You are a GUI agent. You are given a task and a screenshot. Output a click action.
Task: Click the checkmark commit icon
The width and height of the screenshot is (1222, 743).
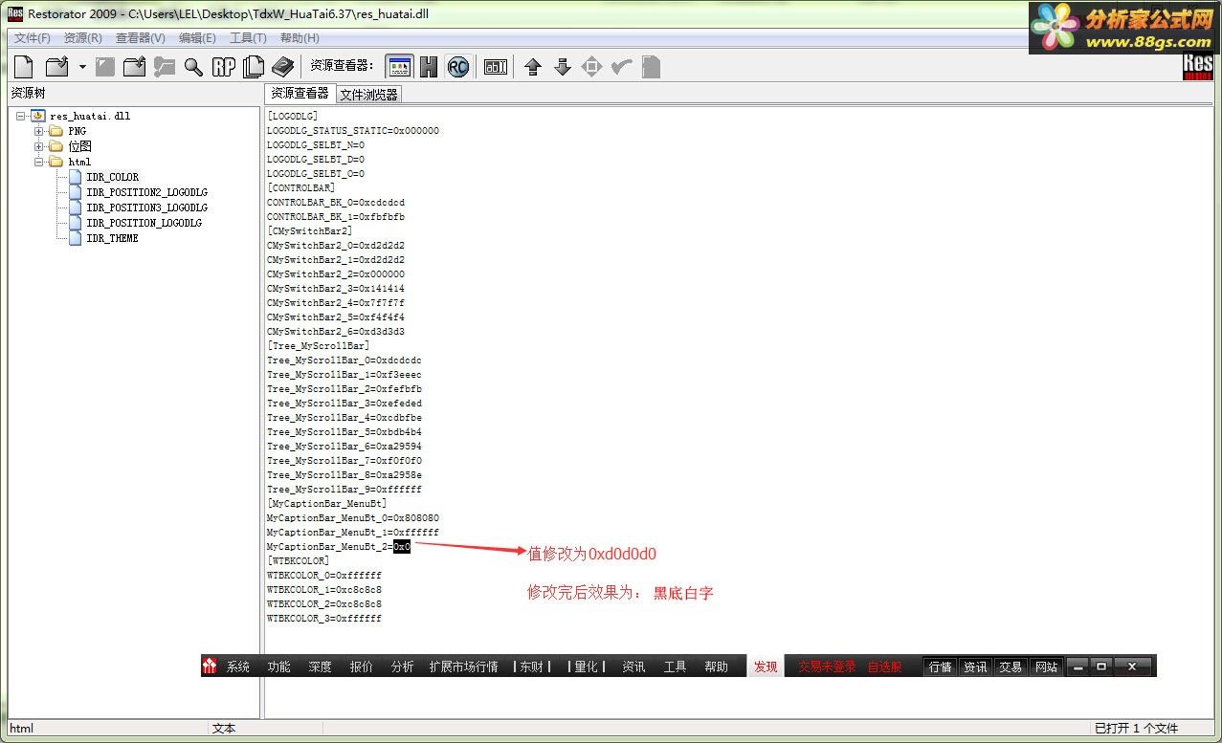tap(622, 66)
